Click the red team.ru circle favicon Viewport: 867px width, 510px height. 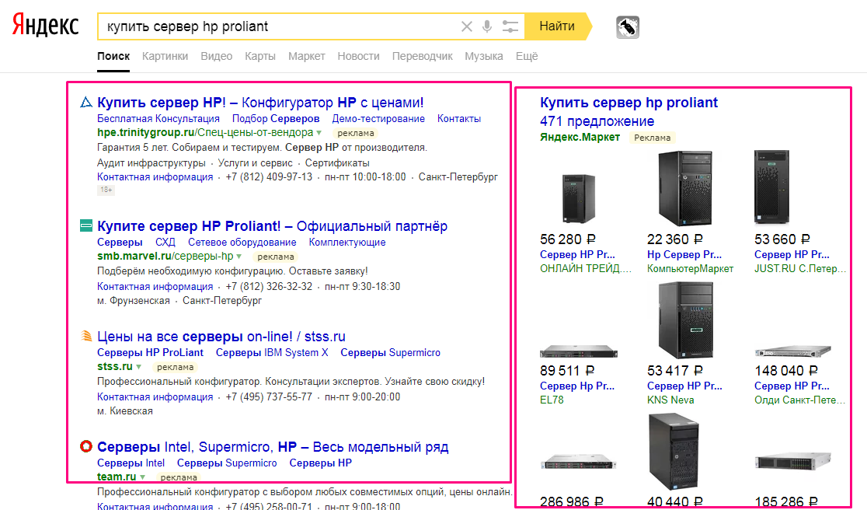coord(86,446)
